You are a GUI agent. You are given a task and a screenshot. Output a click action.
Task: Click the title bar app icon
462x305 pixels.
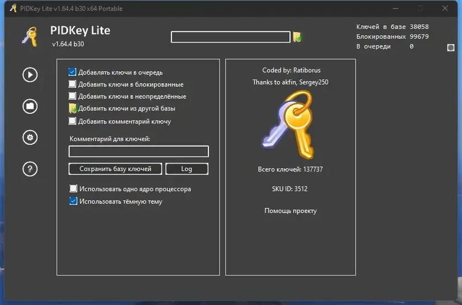(x=13, y=8)
